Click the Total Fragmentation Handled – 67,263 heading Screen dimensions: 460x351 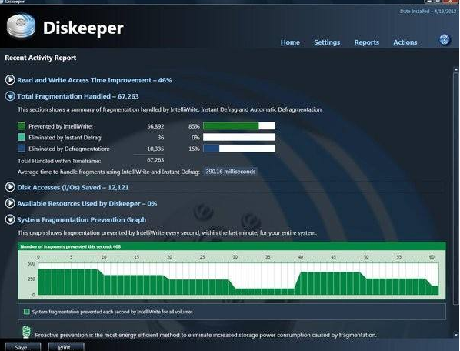pyautogui.click(x=78, y=96)
